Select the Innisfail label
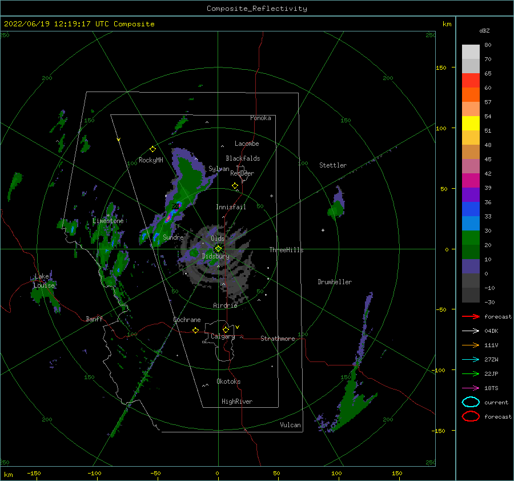This screenshot has height=481, width=514. [231, 207]
